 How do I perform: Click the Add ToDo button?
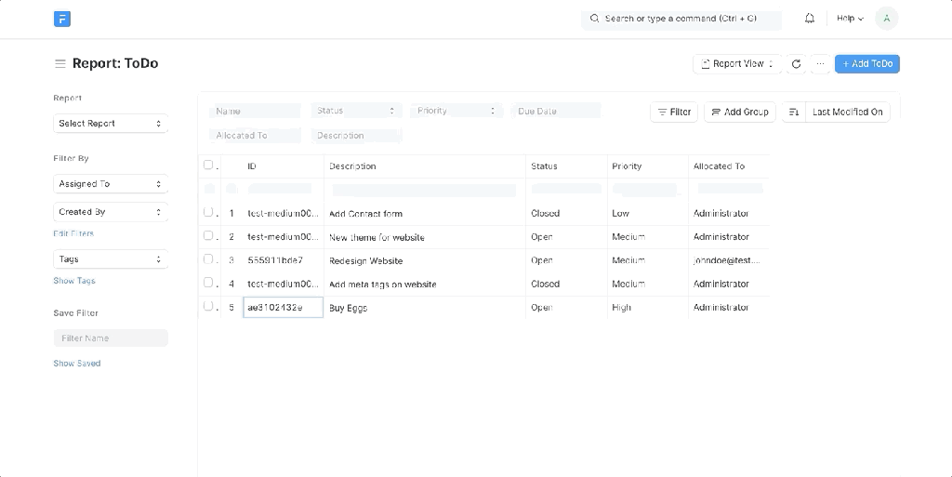(x=866, y=64)
